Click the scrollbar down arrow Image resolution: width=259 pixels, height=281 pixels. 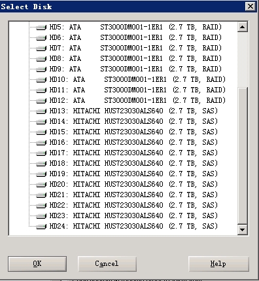243,230
